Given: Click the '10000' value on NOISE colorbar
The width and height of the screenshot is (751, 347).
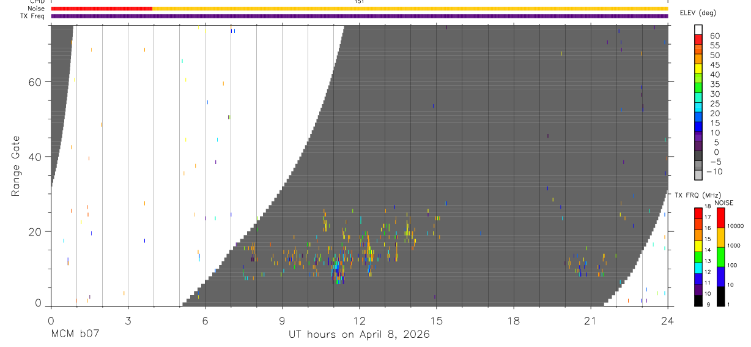Looking at the screenshot, I should point(734,226).
